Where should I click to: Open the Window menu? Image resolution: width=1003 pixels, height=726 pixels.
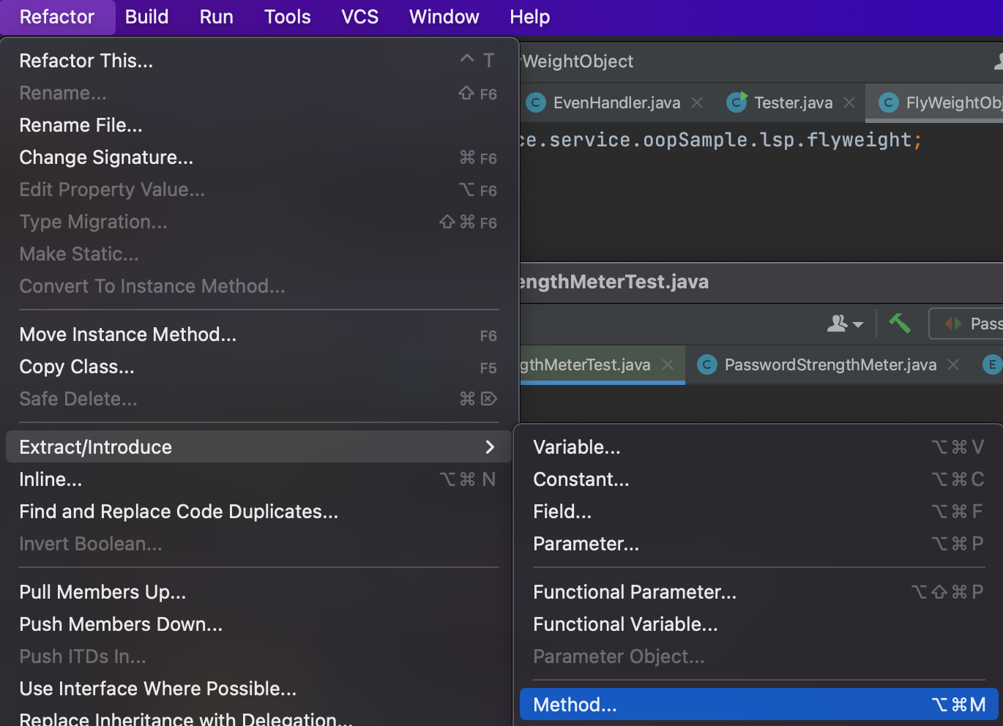[x=444, y=17]
